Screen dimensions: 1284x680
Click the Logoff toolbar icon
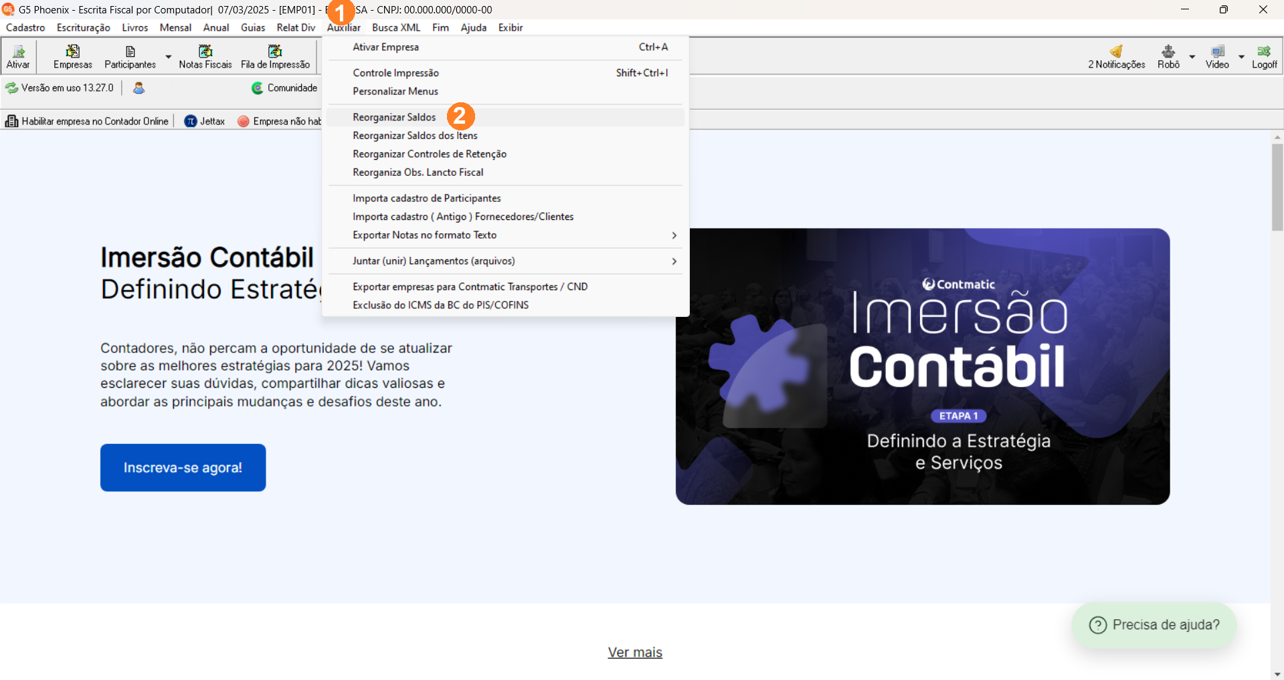pos(1264,57)
